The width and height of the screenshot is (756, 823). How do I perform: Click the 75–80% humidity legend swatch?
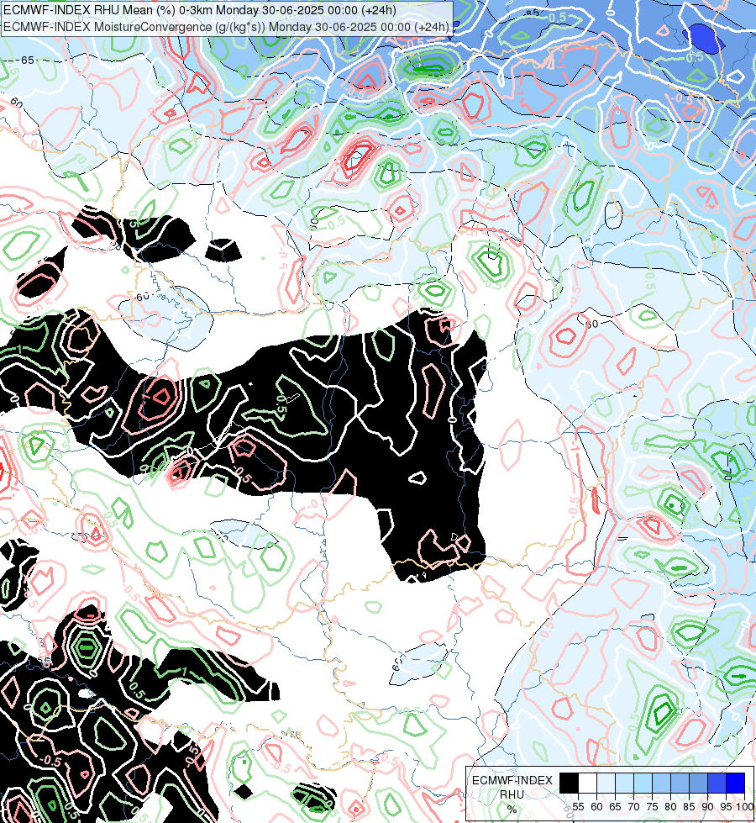point(662,783)
